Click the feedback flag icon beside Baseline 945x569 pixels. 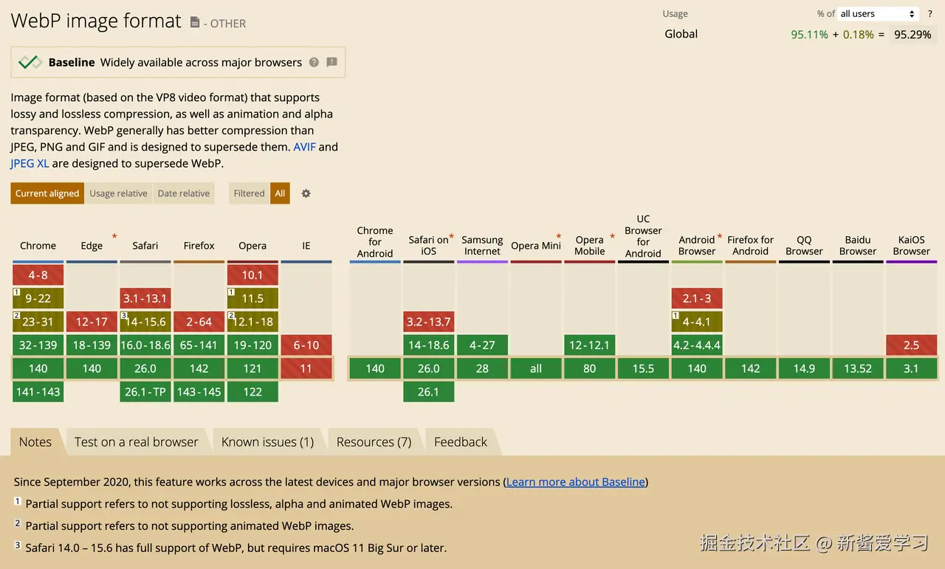pyautogui.click(x=332, y=63)
